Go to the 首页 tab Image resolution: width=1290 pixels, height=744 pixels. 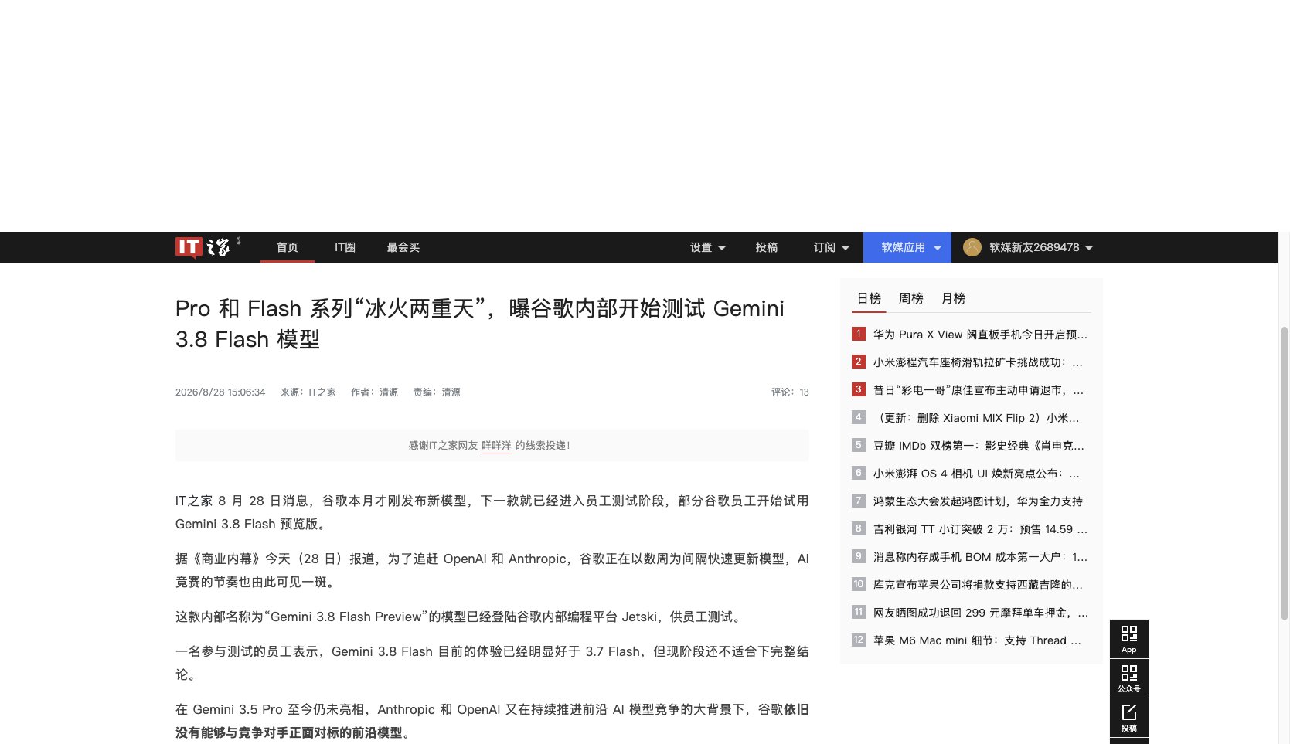(288, 247)
